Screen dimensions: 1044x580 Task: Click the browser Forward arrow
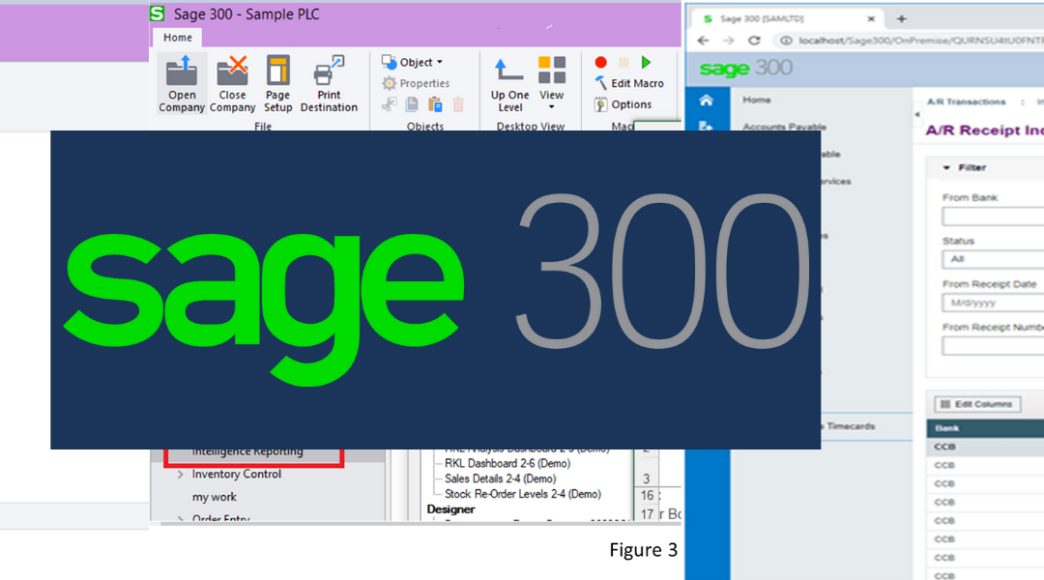[729, 41]
